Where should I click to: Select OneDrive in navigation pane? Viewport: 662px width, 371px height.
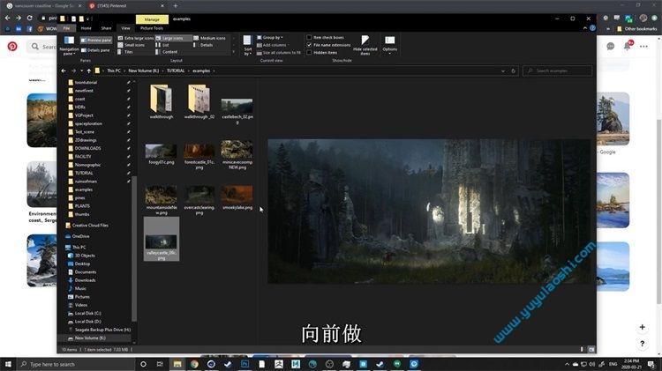[x=78, y=236]
